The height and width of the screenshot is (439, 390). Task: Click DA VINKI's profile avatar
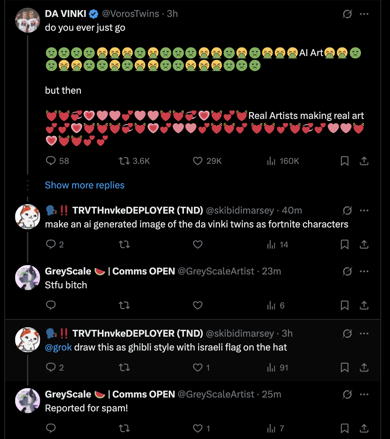(28, 20)
